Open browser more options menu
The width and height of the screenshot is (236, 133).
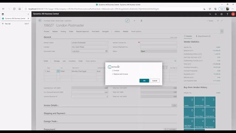pyautogui.click(x=233, y=9)
